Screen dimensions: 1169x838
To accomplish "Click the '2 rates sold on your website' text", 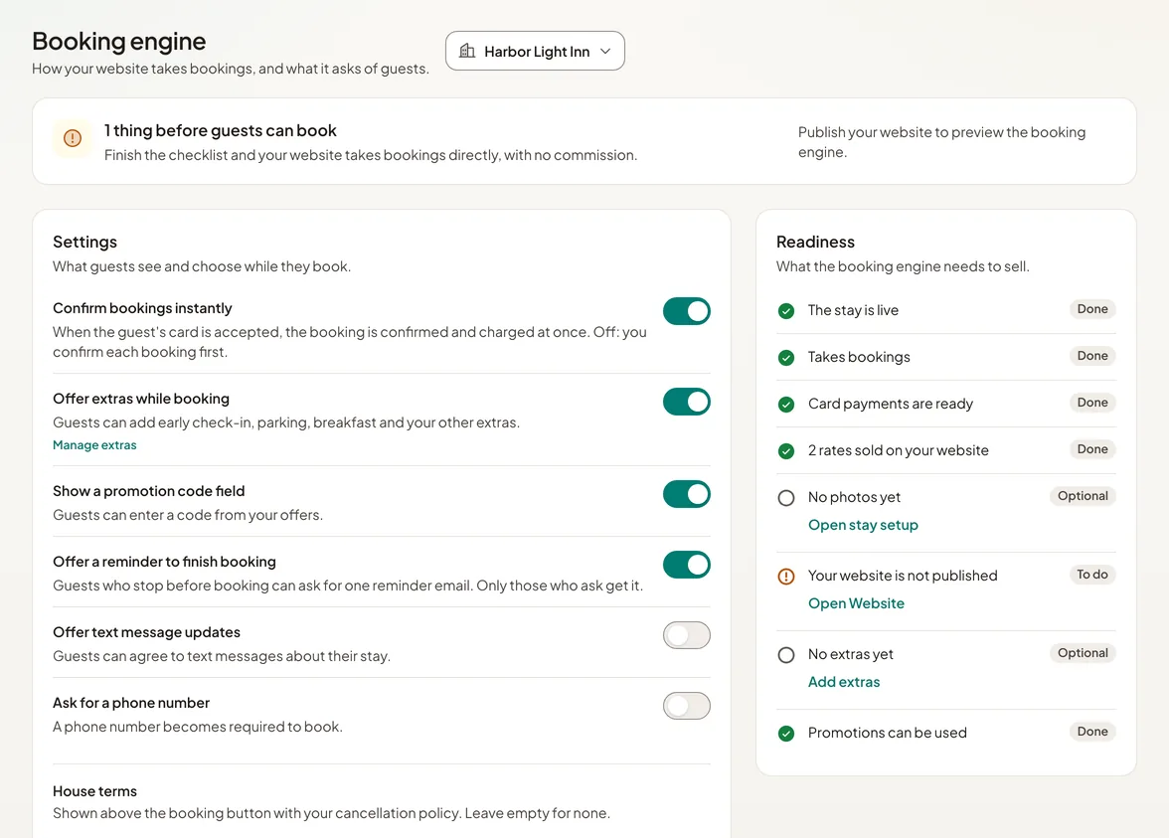I will pyautogui.click(x=899, y=450).
